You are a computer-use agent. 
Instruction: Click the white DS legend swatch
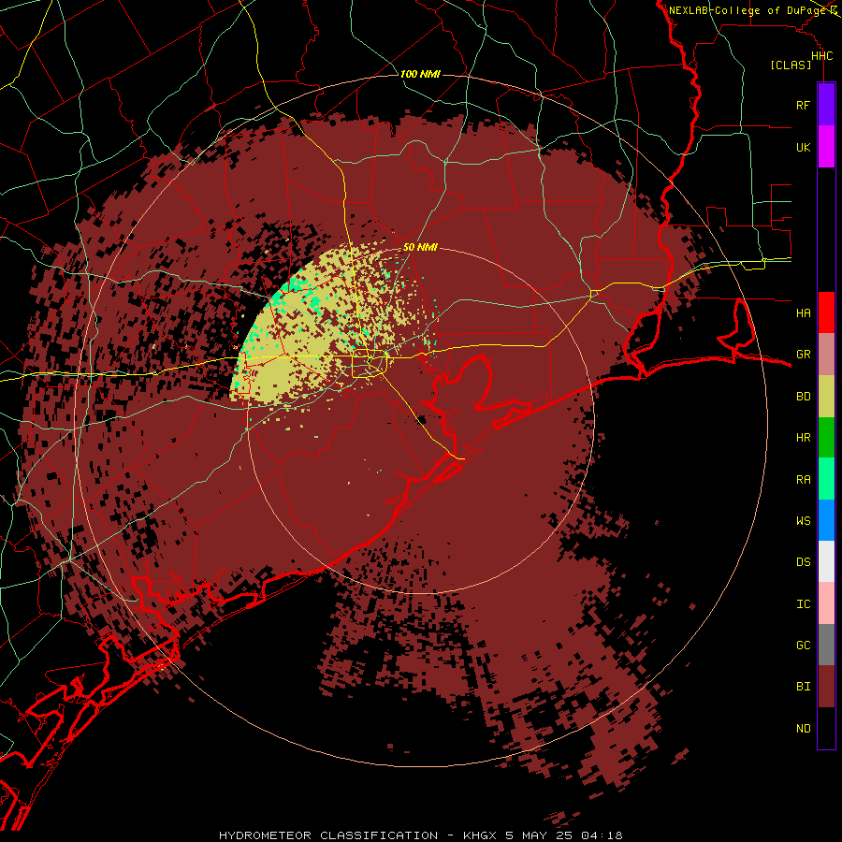(x=826, y=561)
